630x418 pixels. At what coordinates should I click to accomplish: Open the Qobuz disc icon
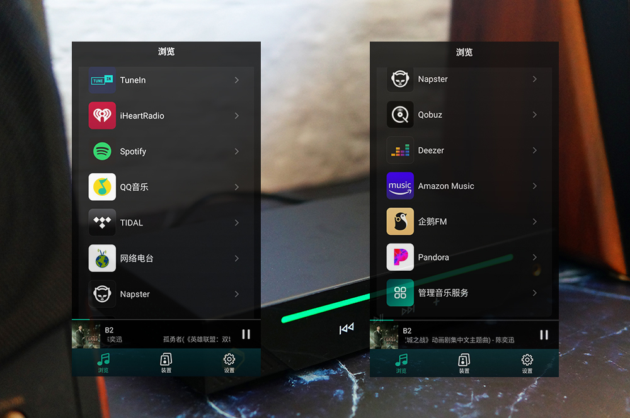400,115
